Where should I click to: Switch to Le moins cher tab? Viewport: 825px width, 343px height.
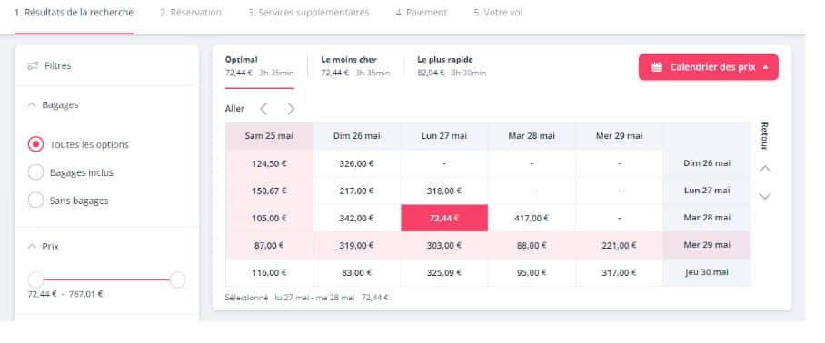click(355, 66)
